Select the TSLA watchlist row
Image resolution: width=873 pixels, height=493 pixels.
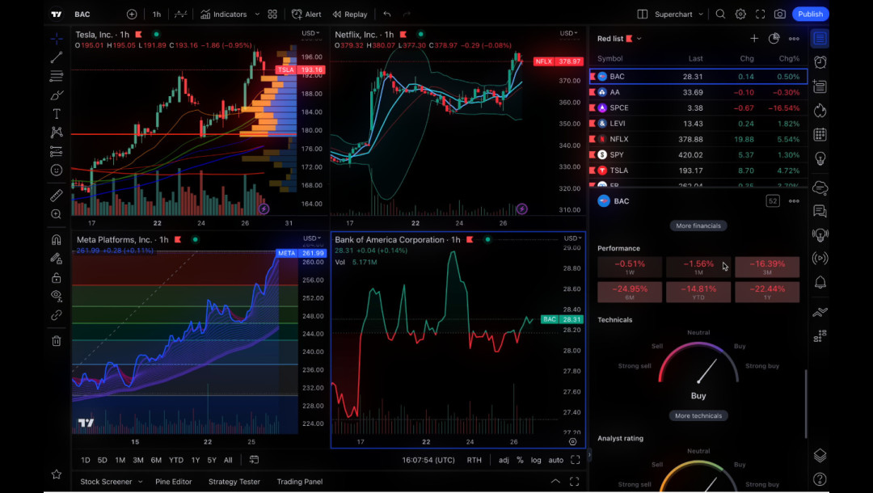(698, 171)
